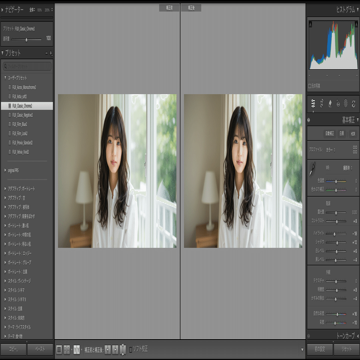
Task: Click the Paste settings button
Action: (40, 349)
